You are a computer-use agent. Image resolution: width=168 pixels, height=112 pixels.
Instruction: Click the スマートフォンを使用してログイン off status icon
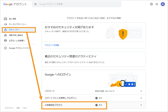(96, 98)
